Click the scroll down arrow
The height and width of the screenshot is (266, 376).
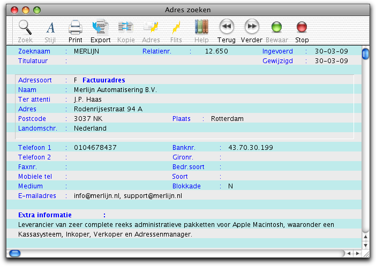pos(365,245)
